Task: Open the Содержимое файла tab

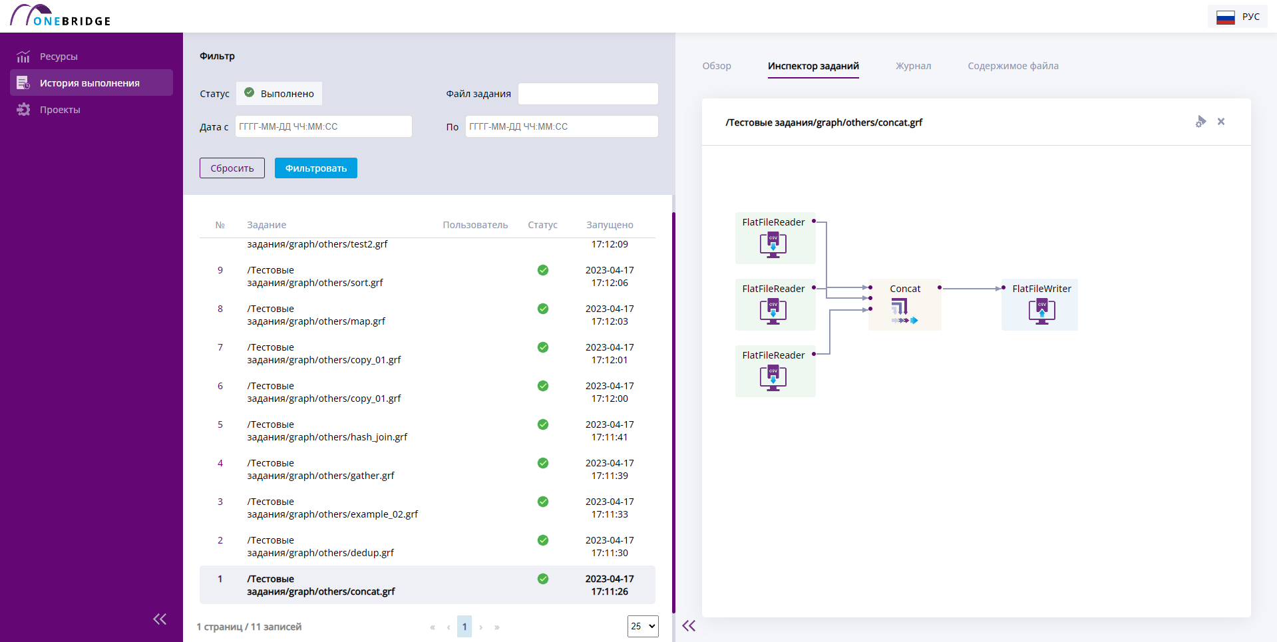Action: (x=1013, y=66)
